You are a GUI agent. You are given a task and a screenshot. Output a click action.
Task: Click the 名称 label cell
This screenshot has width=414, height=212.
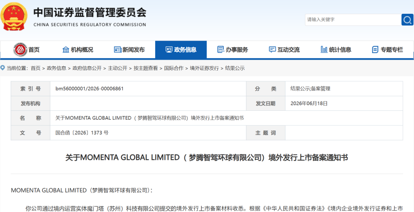(x=31, y=118)
